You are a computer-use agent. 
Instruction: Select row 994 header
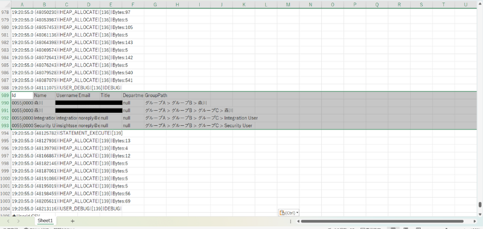coord(5,133)
